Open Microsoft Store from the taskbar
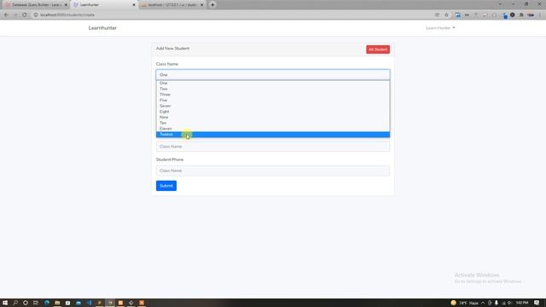Screen dimensions: 546x307 pyautogui.click(x=68, y=303)
